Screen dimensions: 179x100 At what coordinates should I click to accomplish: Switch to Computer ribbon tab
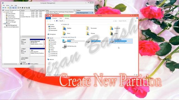pos(55,18)
